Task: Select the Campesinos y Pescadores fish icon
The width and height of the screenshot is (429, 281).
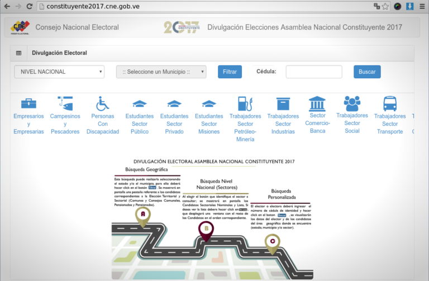Action: (65, 103)
